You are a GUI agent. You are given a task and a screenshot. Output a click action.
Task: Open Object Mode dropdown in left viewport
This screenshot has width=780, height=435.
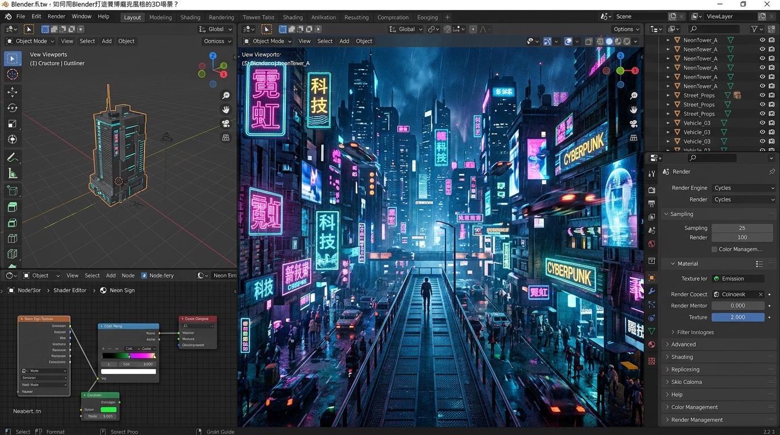click(x=31, y=41)
